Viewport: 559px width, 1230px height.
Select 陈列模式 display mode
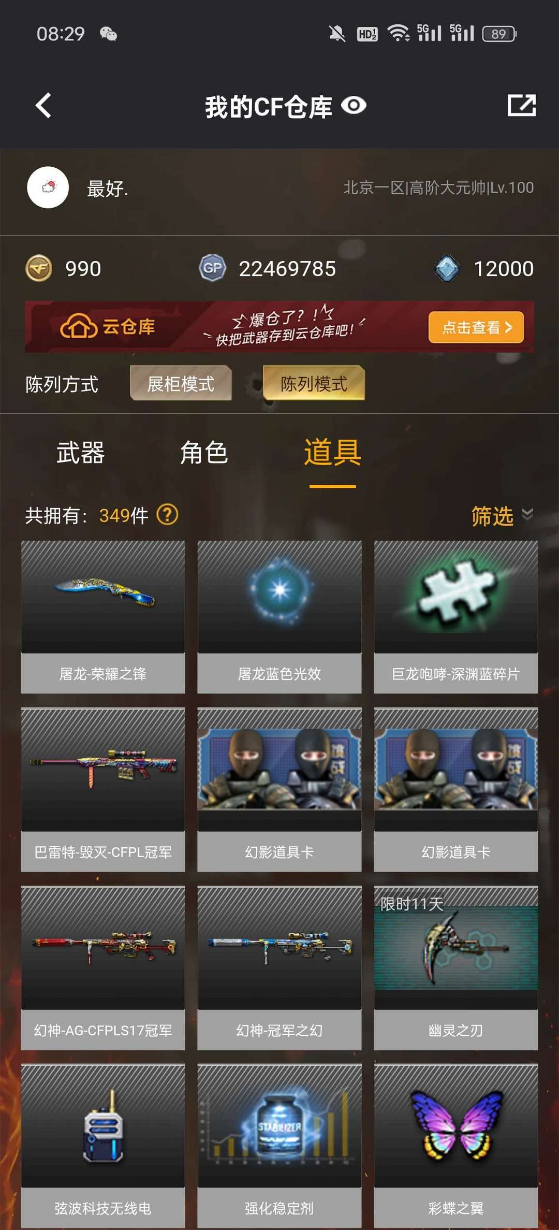pyautogui.click(x=314, y=383)
